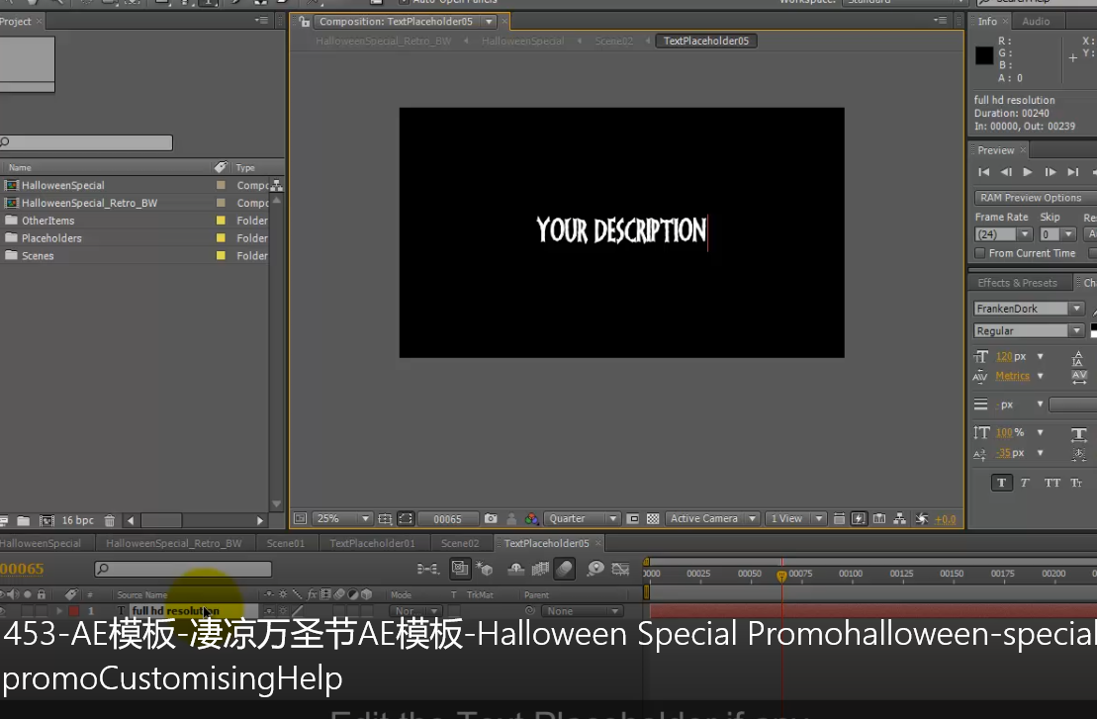
Task: Delete selected item with trash icon
Action: tap(109, 520)
